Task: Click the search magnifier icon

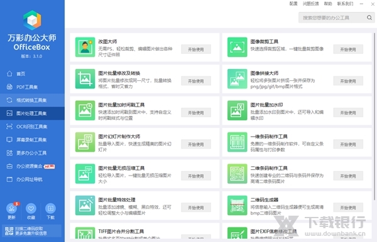Action: pos(369,18)
